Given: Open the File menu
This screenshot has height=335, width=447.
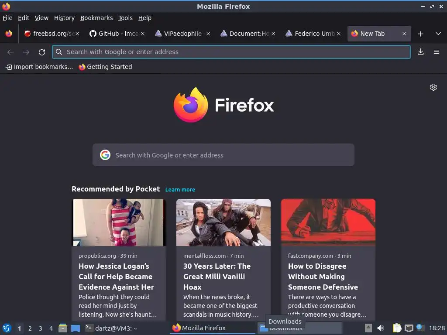Looking at the screenshot, I should coord(7,18).
